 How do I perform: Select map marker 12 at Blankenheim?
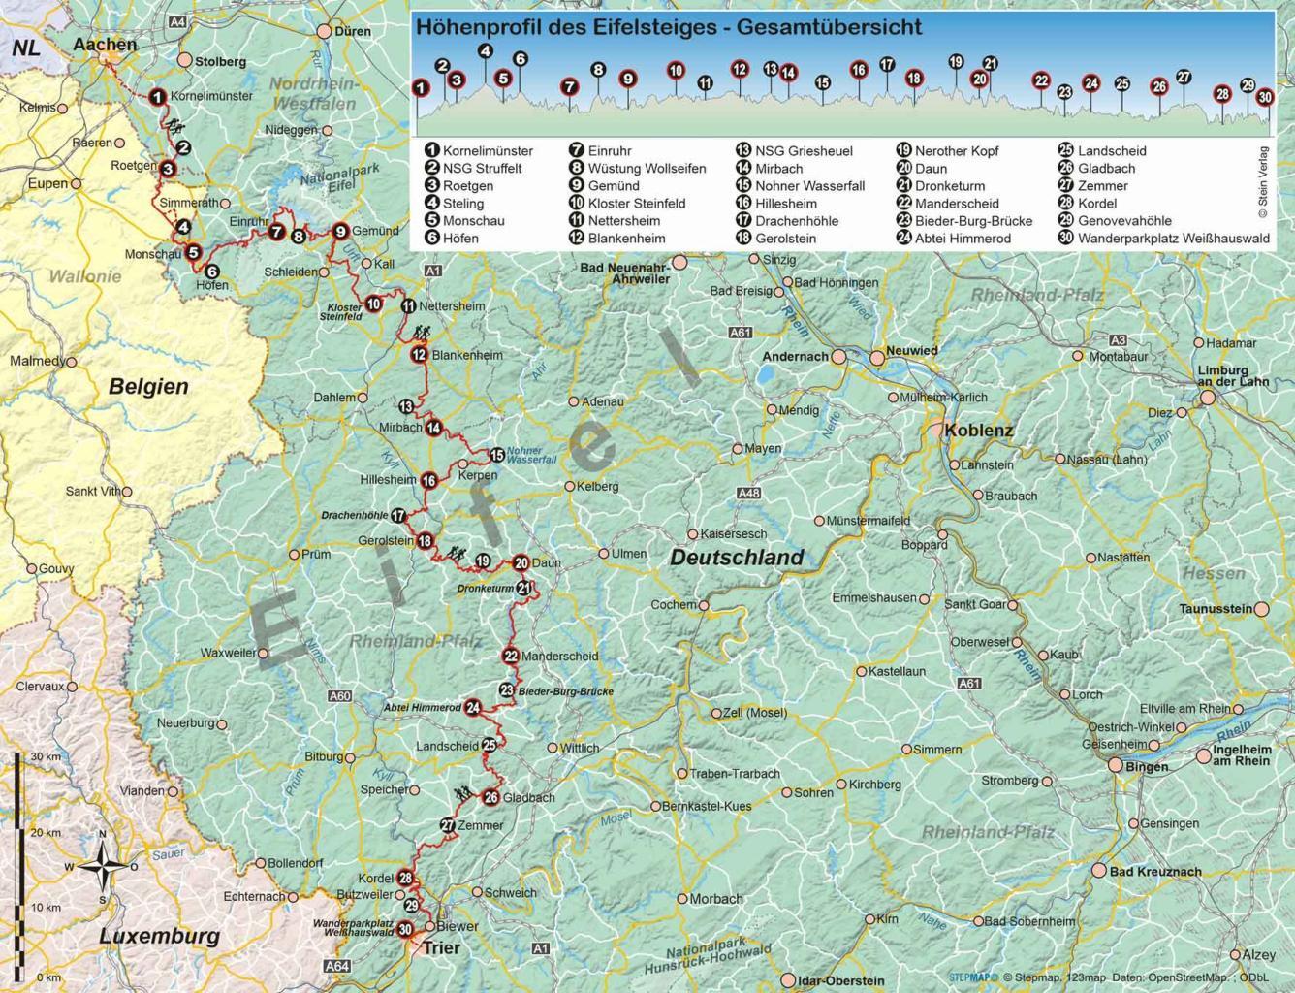click(x=419, y=355)
